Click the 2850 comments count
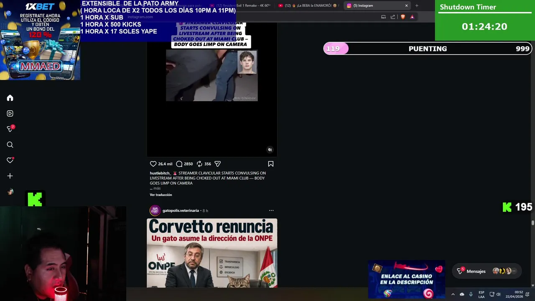535x301 pixels. coord(189,164)
